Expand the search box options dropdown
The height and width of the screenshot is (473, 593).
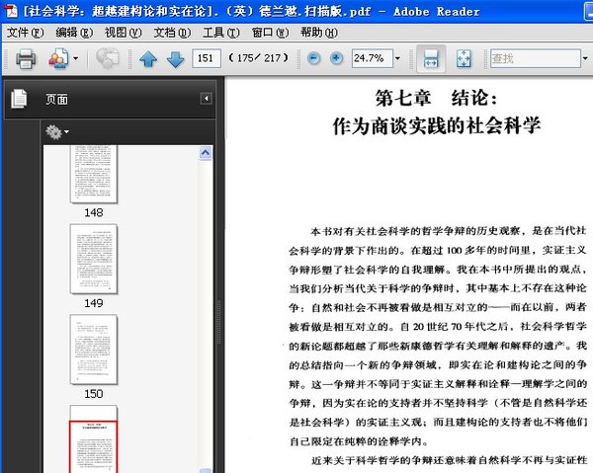(x=585, y=59)
